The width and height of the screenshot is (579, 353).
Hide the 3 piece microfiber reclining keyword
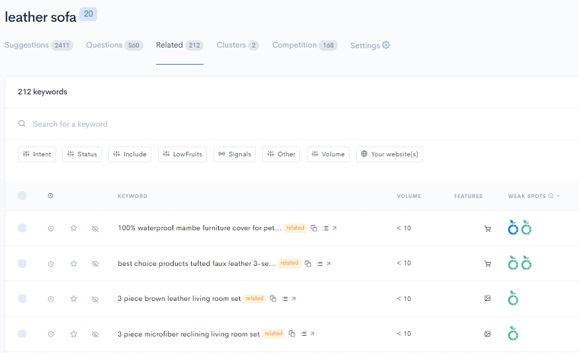click(95, 335)
